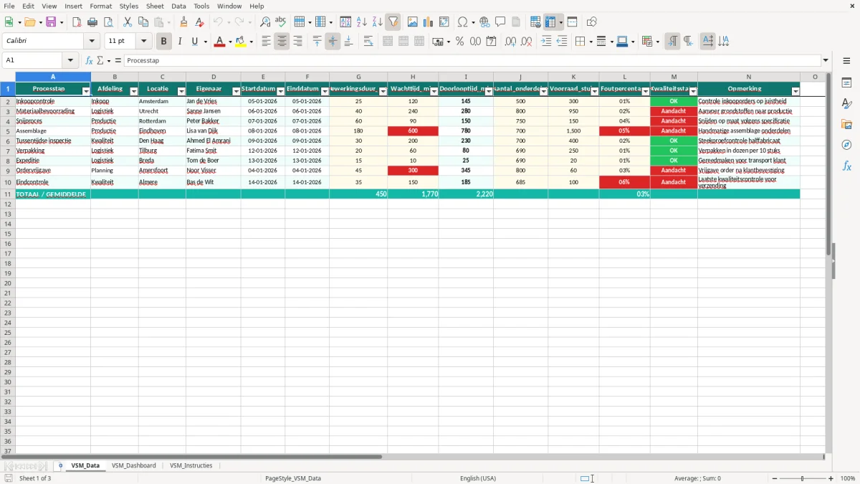Align text left
The width and height of the screenshot is (860, 484).
(x=266, y=42)
